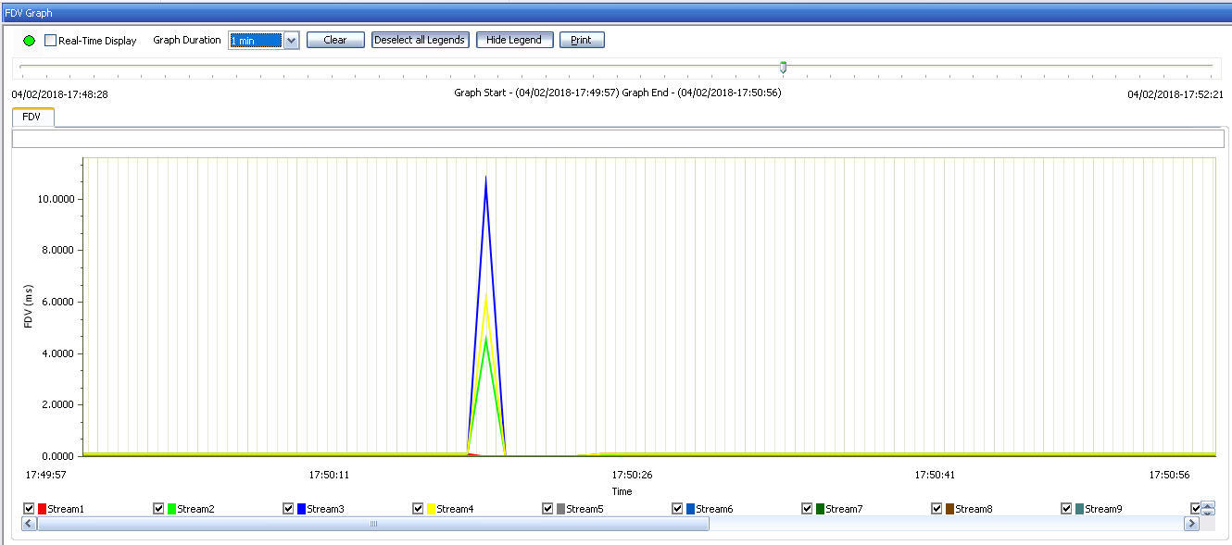Click the 2.0000 y-axis value
1232x545 pixels.
click(58, 404)
